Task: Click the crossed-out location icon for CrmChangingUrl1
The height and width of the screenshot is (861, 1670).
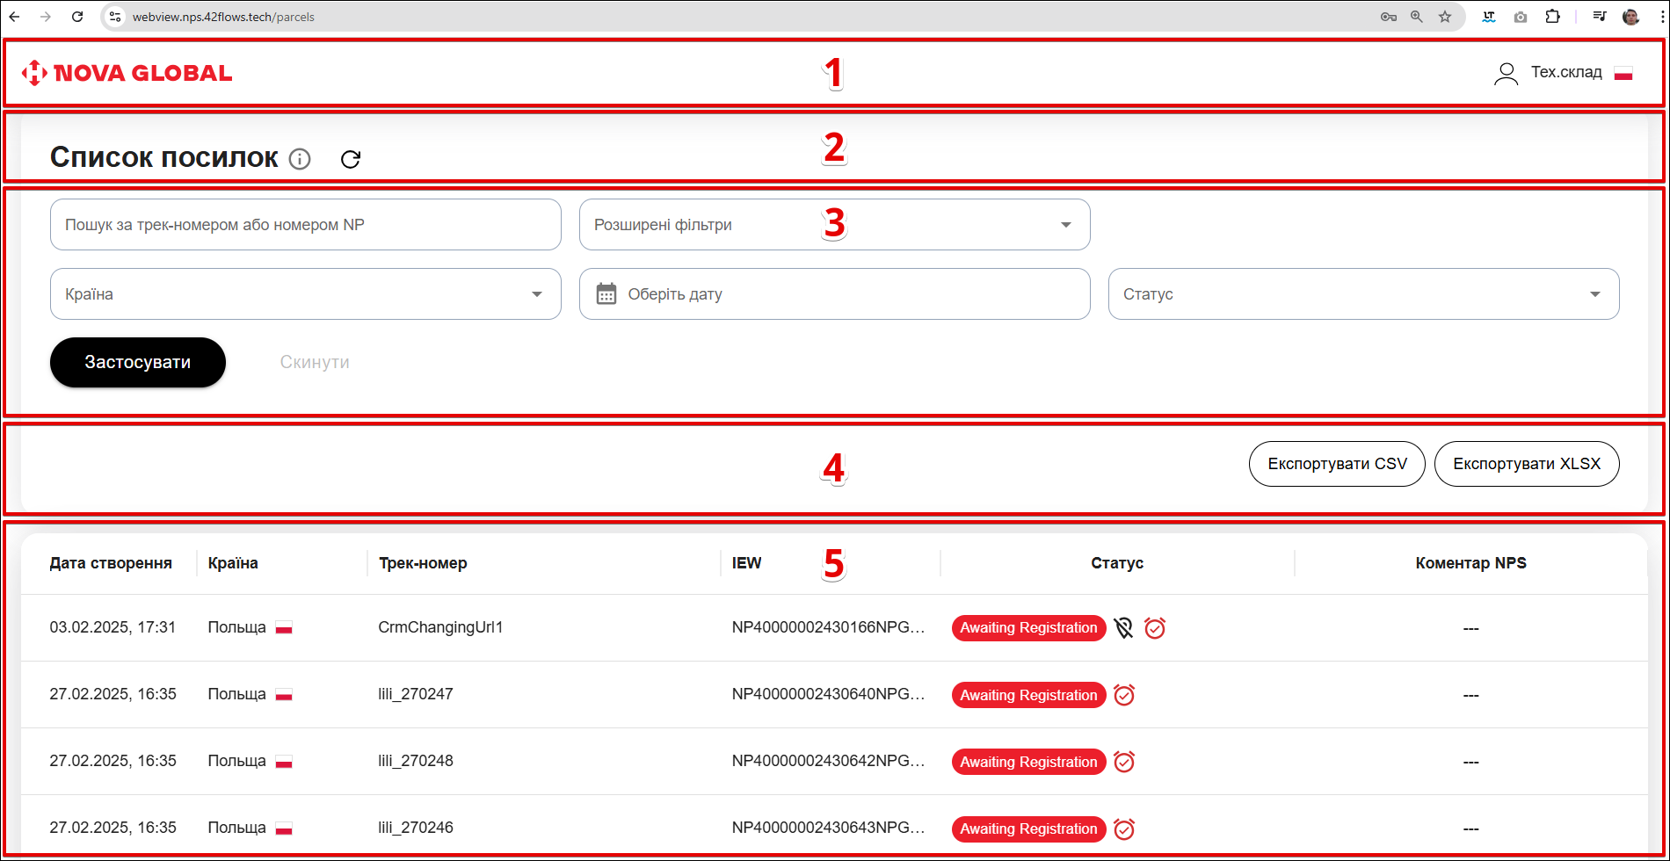Action: coord(1123,628)
